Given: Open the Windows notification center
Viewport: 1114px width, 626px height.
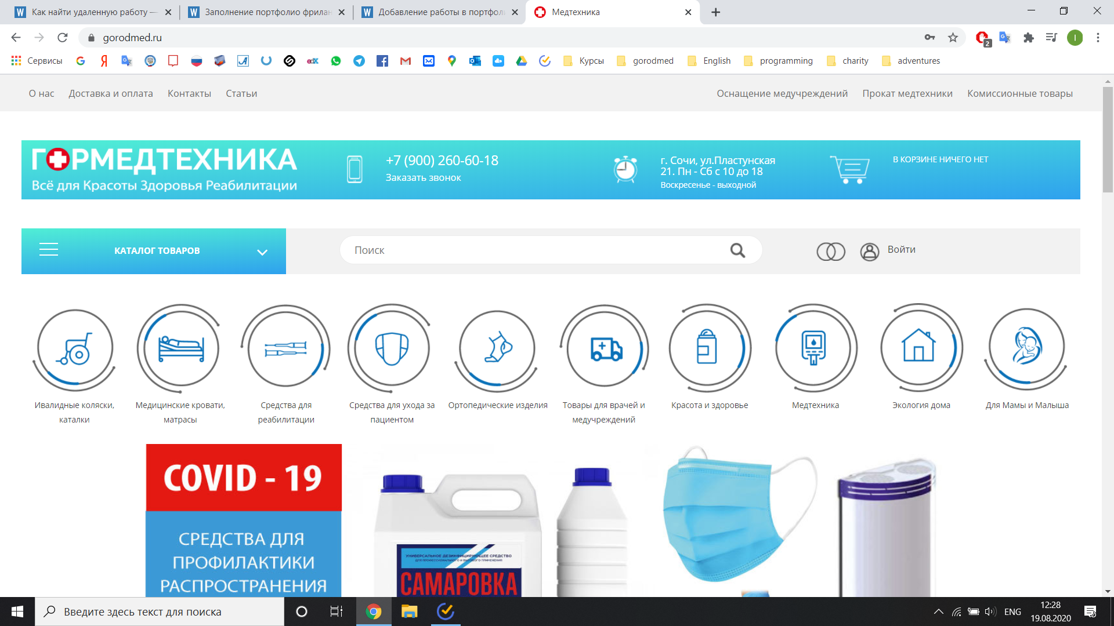Looking at the screenshot, I should (x=1090, y=612).
